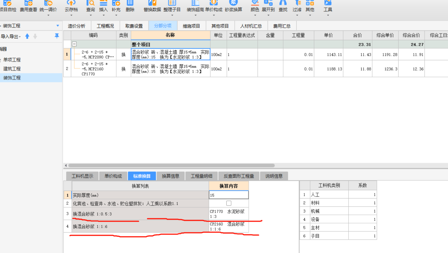This screenshot has width=448, height=253.
Task: Open the 工程量明细 bottom tab
Action: click(202, 176)
